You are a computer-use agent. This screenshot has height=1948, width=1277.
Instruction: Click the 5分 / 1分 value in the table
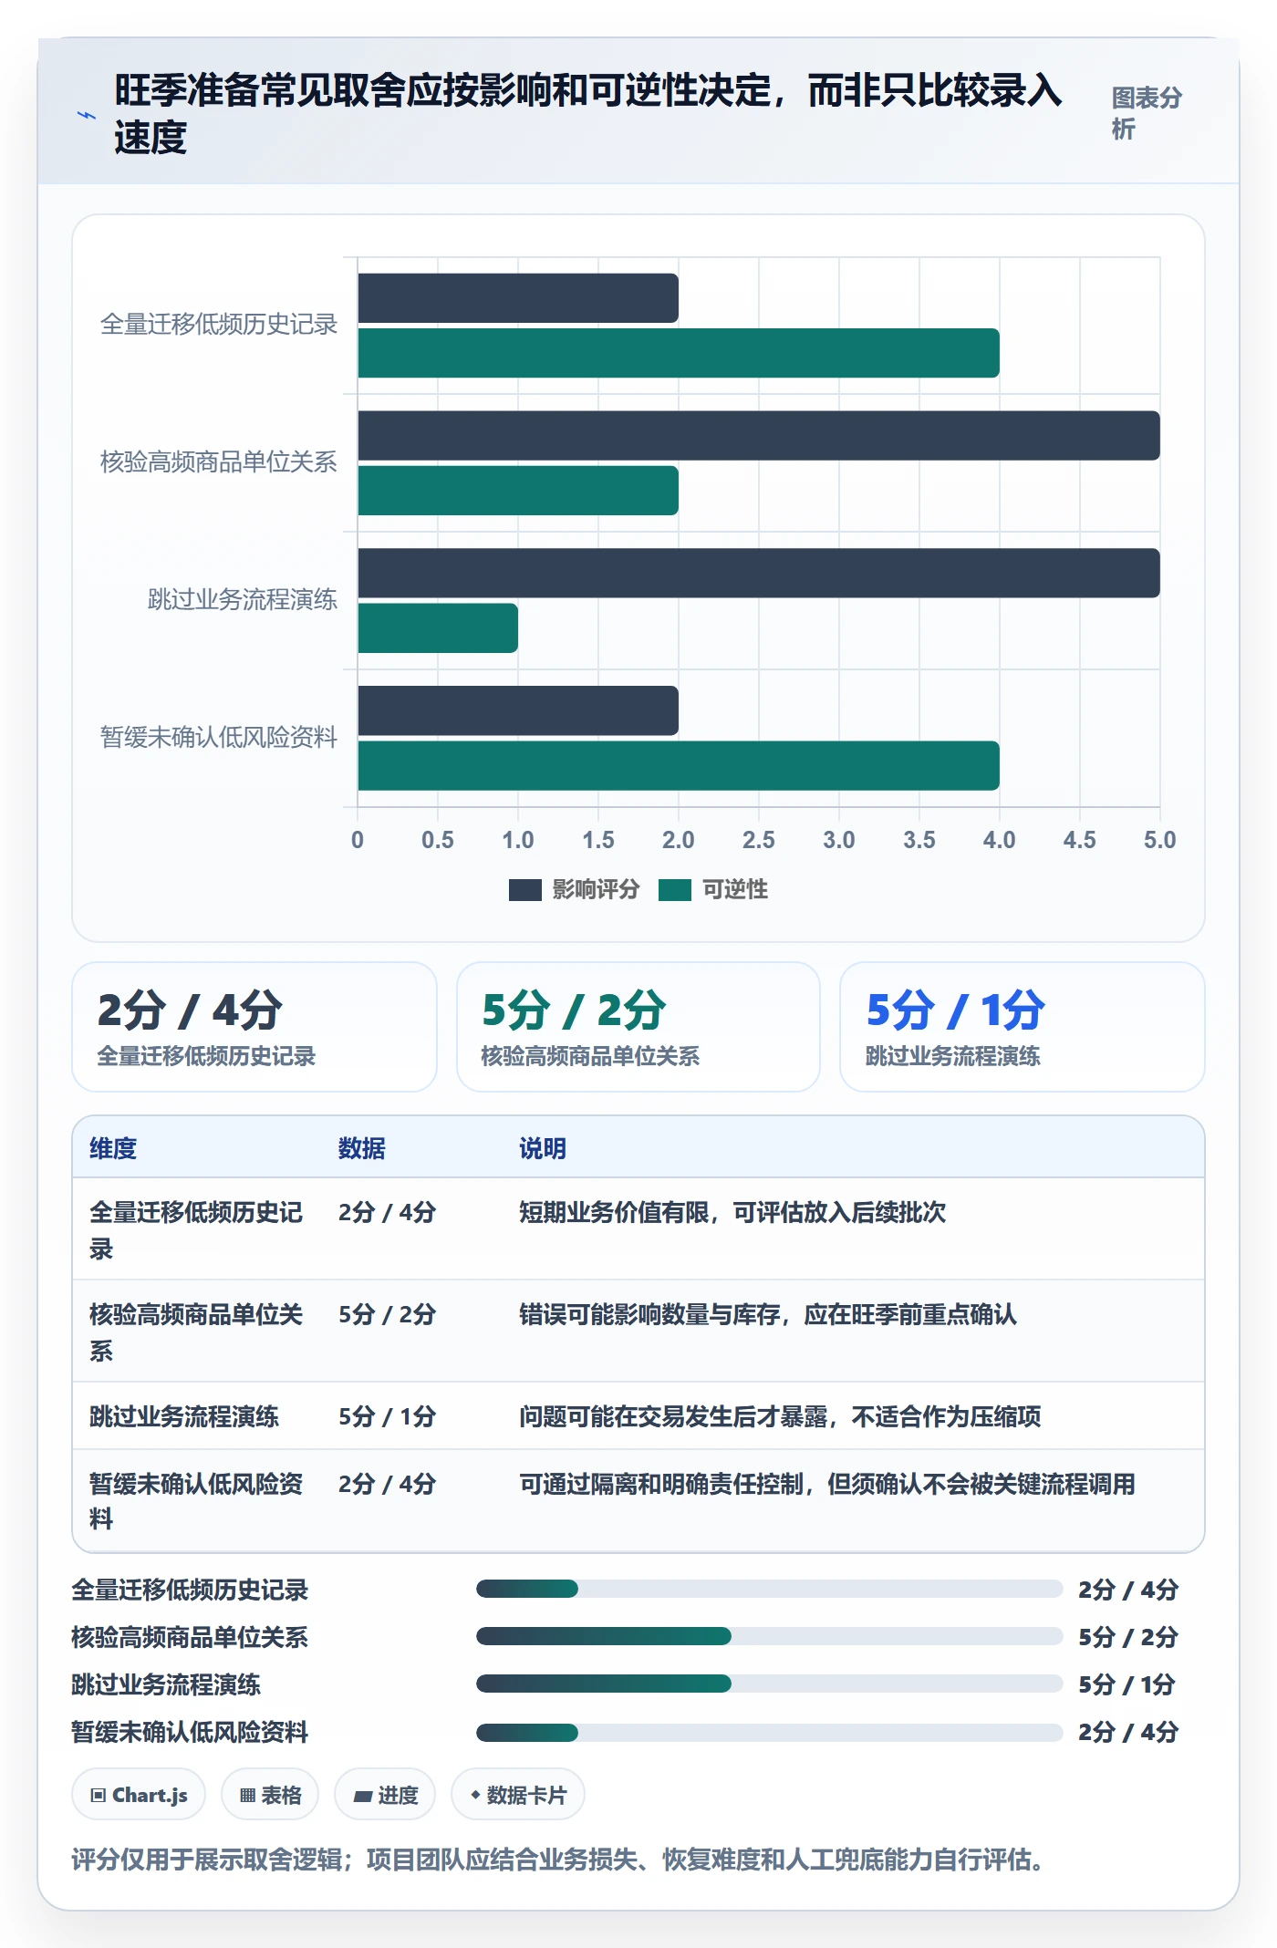coord(387,1416)
